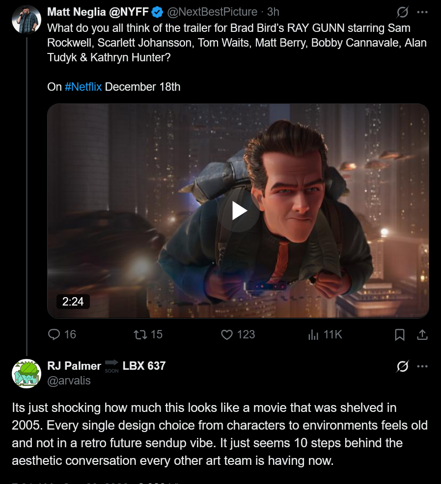The image size is (441, 484).
Task: Open Matt Neglia's profile picture
Action: tap(27, 20)
